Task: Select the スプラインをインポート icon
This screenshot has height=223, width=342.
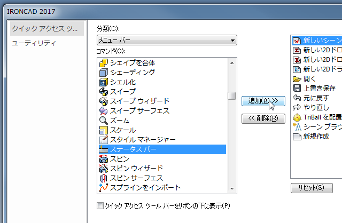Action: coord(104,188)
